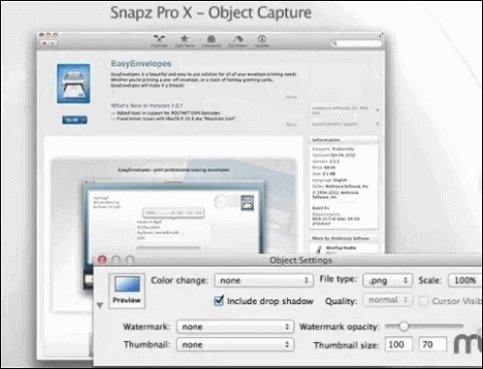Go back with the toolbar back arrow
The width and height of the screenshot is (483, 369).
(x=45, y=43)
